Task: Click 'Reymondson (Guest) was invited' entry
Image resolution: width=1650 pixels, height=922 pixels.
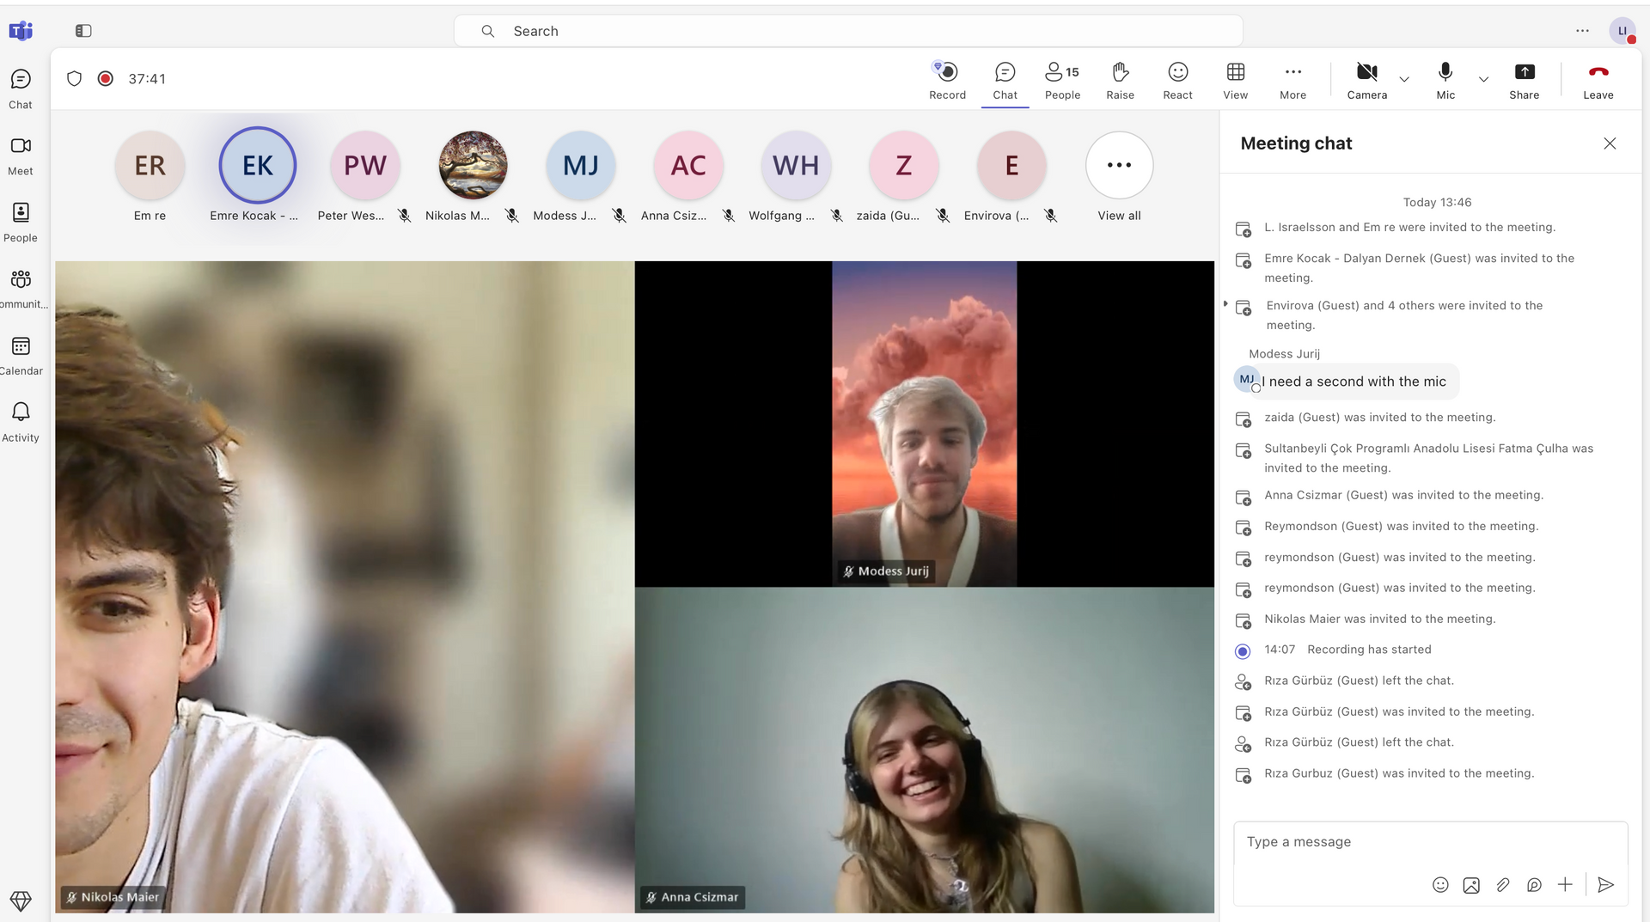Action: (x=1401, y=526)
